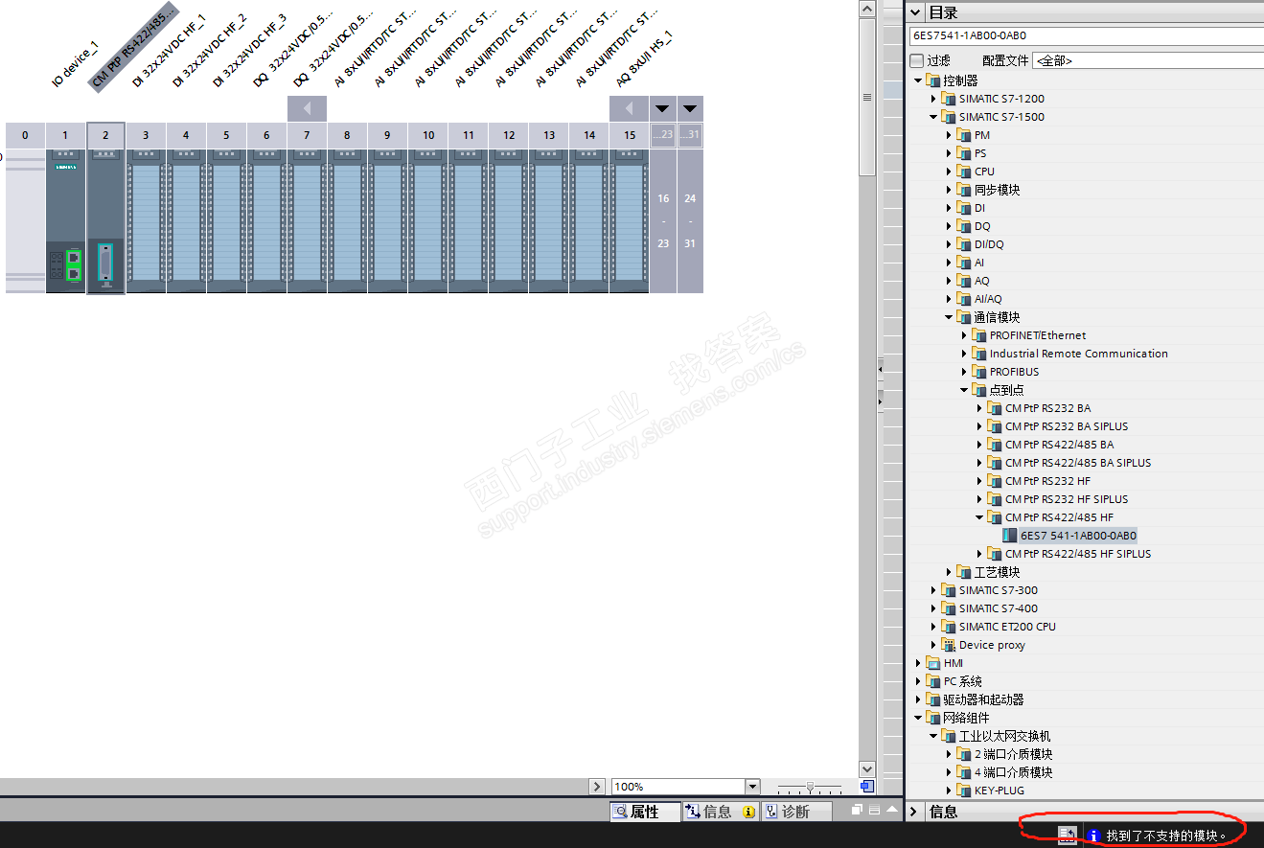Click the left arrow above slot 7
Image resolution: width=1264 pixels, height=848 pixels.
click(307, 108)
